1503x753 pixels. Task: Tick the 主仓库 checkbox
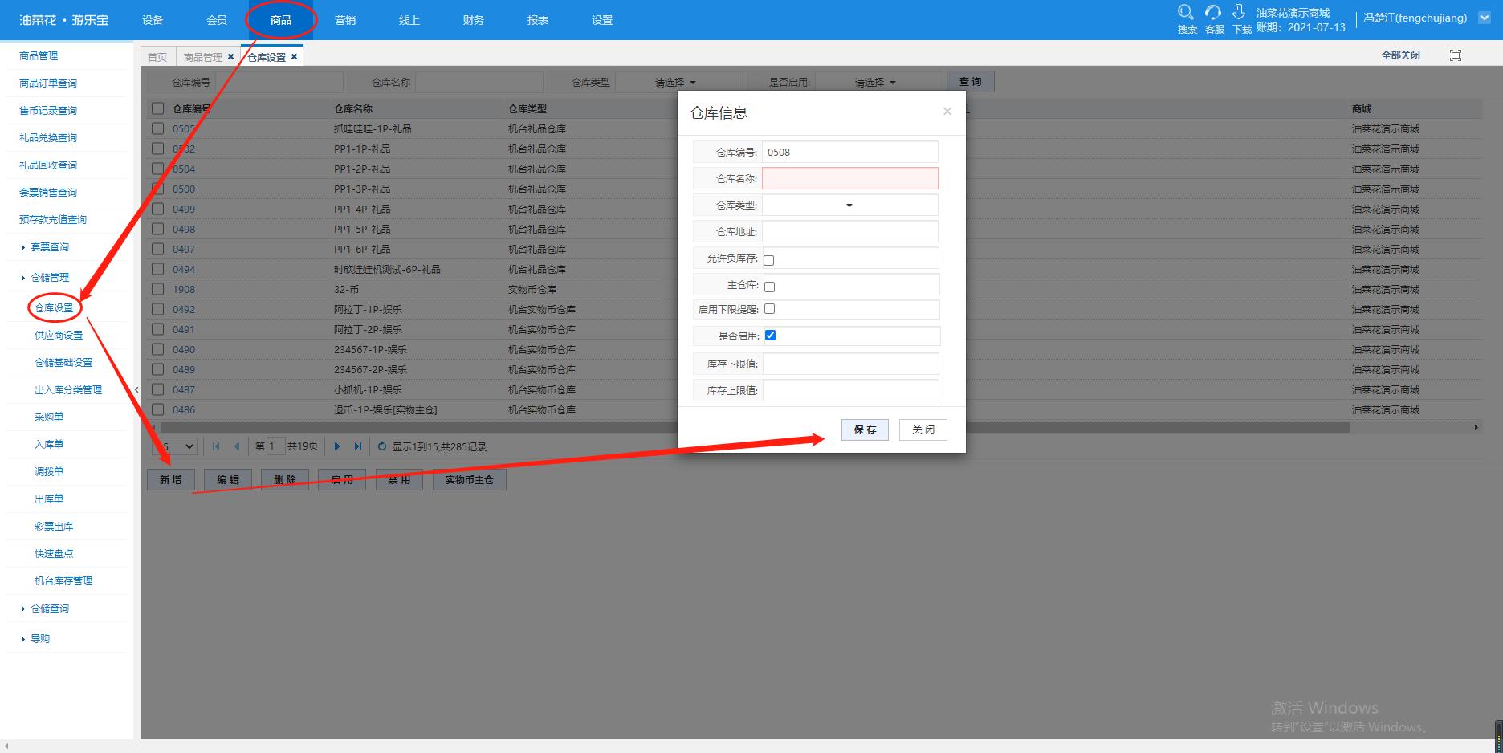[769, 287]
